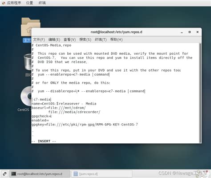
Task: Switch to [yum.repos.d] taskbar window button
Action: click(x=102, y=174)
